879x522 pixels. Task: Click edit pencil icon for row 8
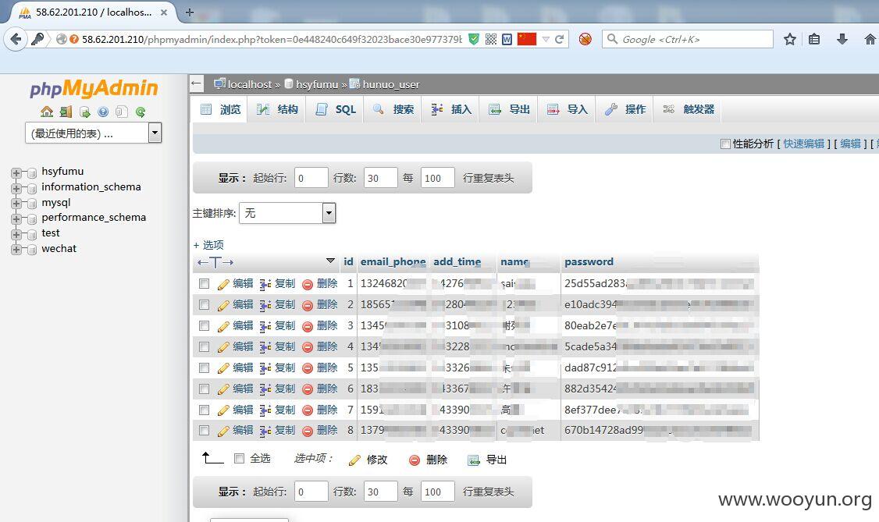(223, 431)
